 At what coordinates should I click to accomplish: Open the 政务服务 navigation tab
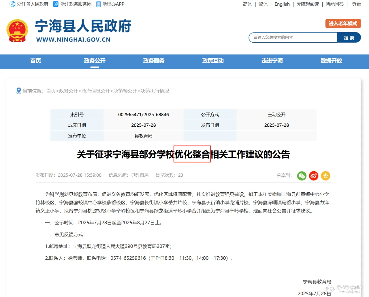click(x=154, y=61)
